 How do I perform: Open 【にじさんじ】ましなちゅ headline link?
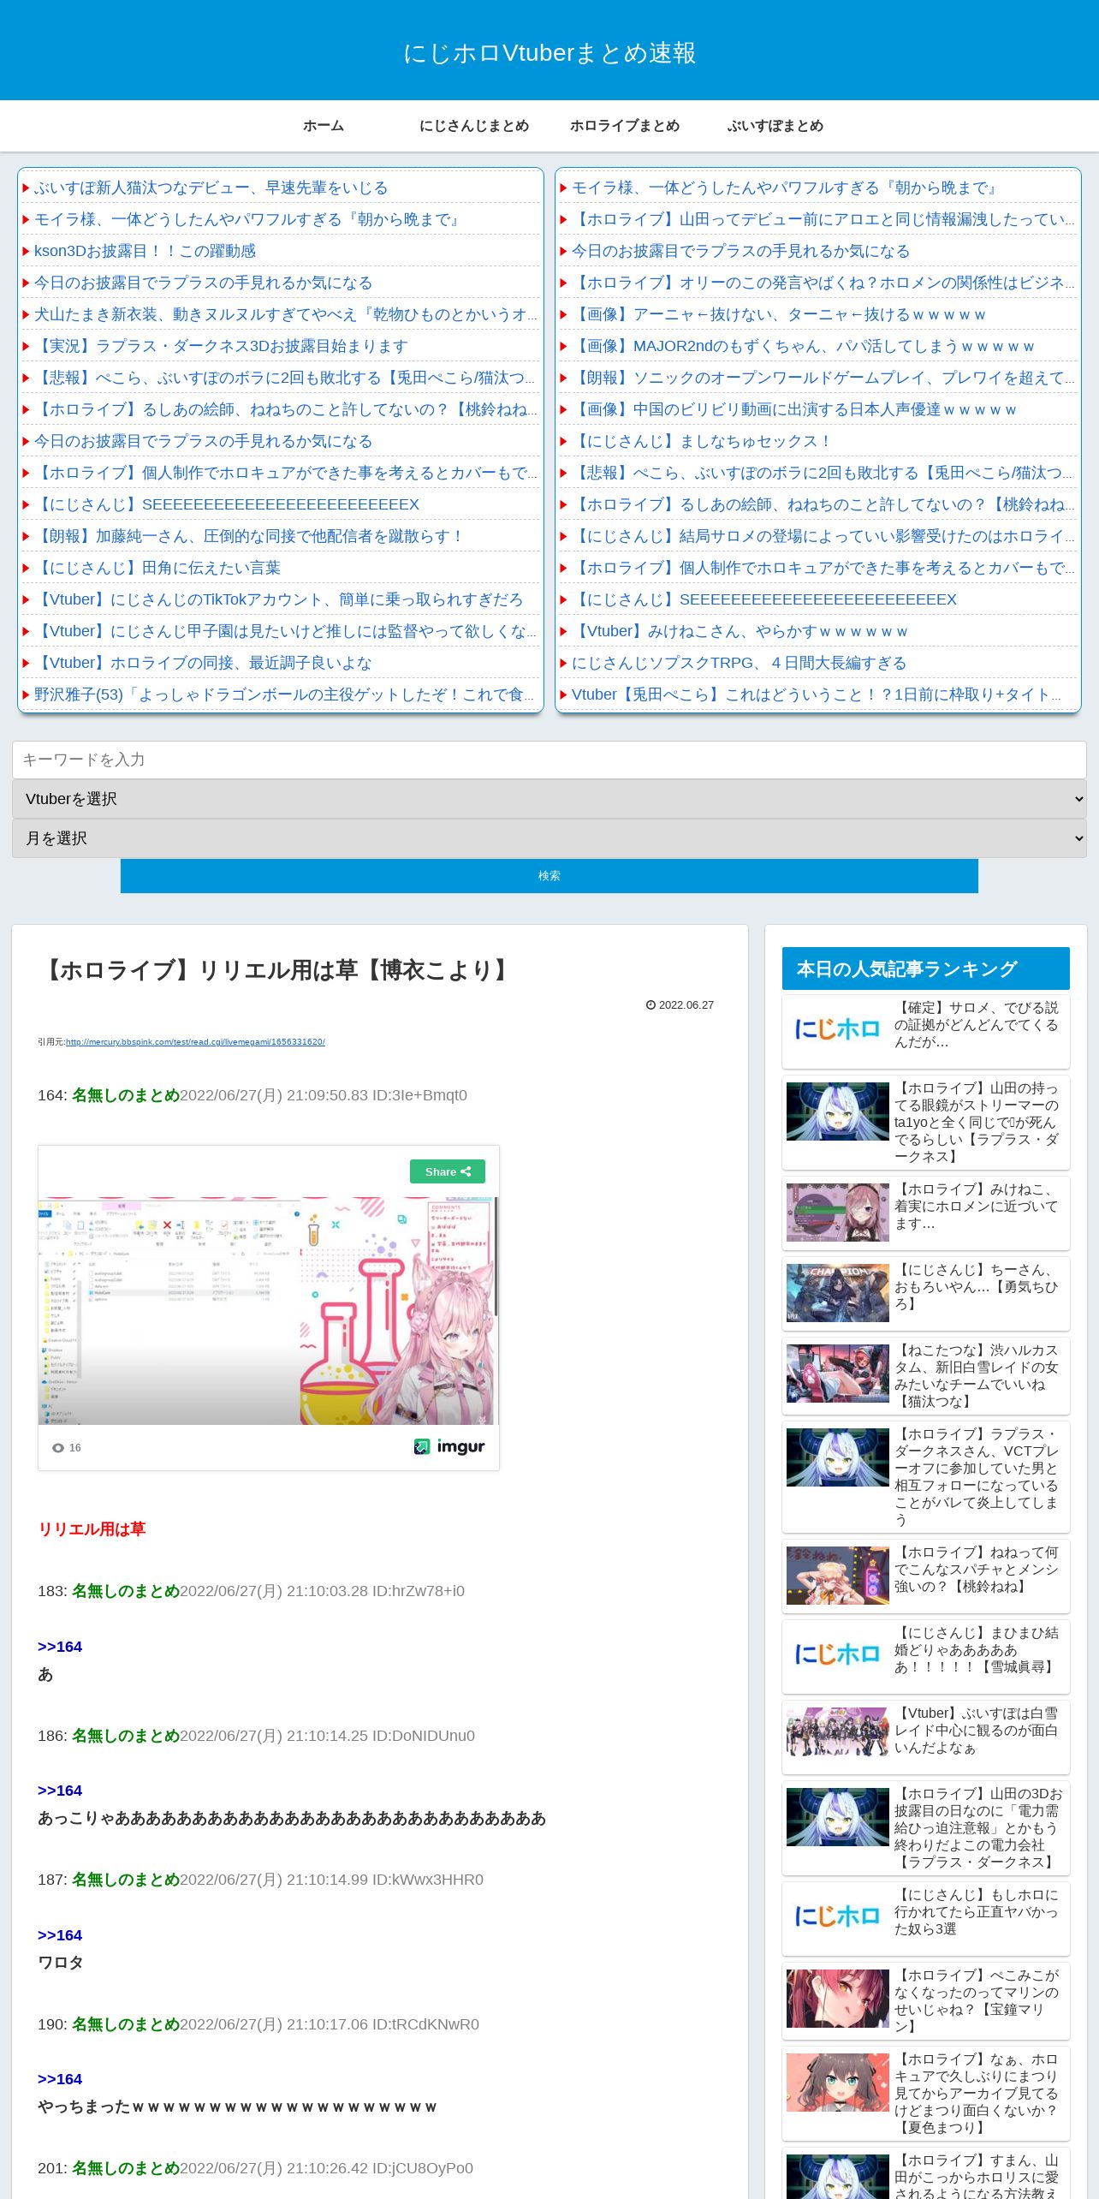tap(702, 441)
